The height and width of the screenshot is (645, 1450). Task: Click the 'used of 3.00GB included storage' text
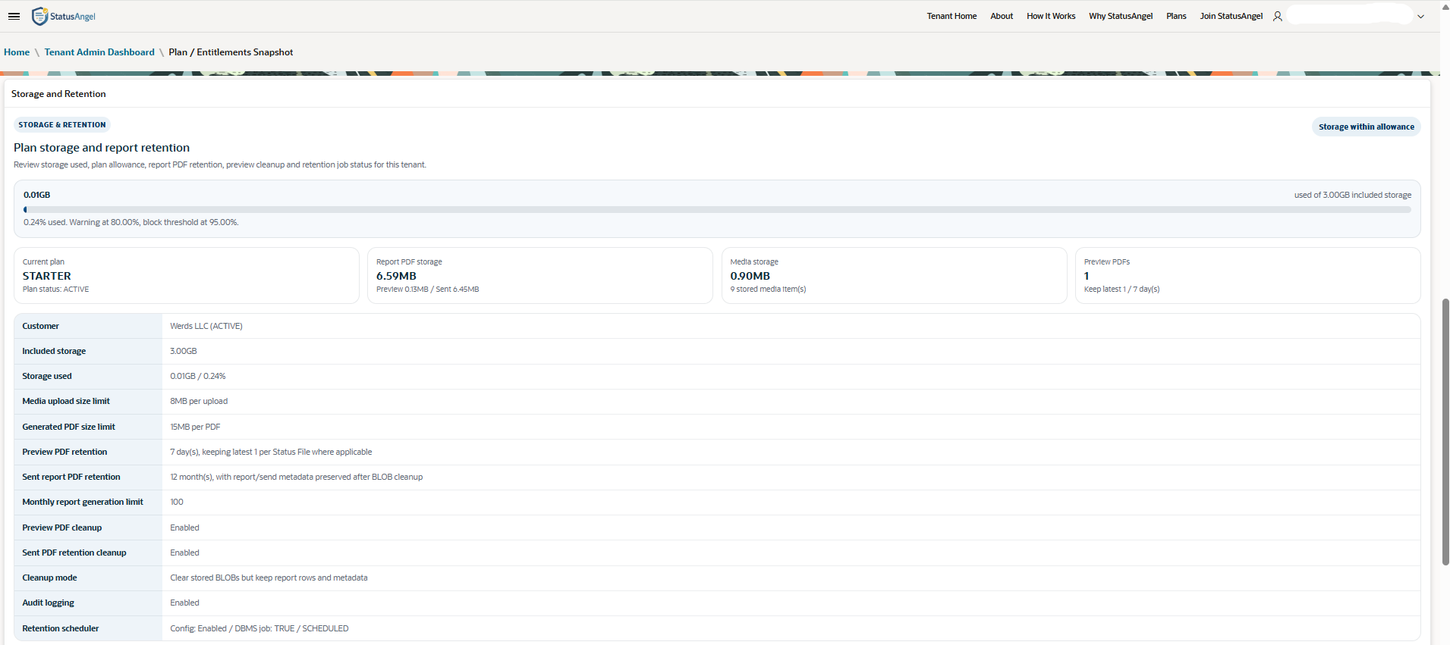pos(1353,195)
